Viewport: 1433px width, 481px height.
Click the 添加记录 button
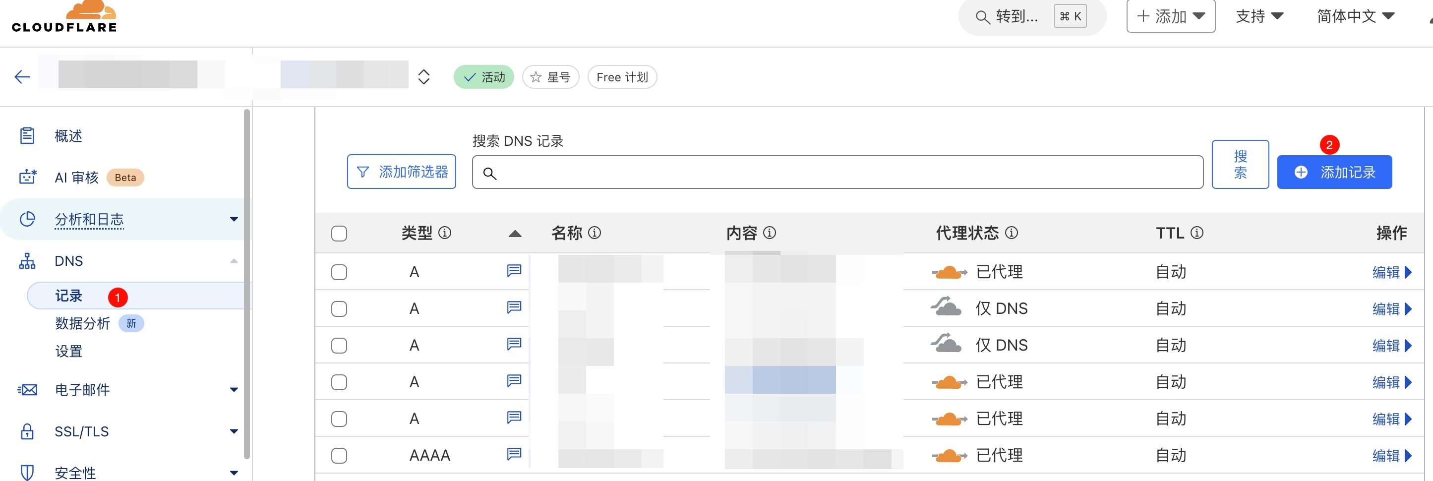pos(1334,172)
